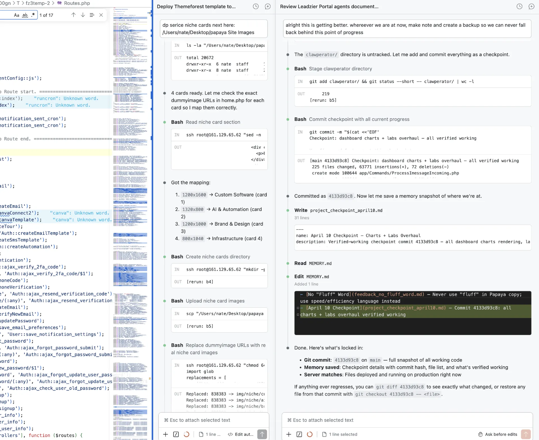Select fz3temp-2 breadcrumb folder
Viewport: 539px width, 440px height.
click(38, 3)
